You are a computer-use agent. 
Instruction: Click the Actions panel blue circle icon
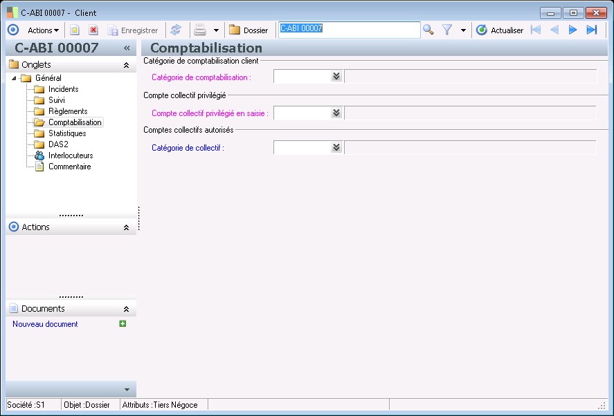(14, 227)
